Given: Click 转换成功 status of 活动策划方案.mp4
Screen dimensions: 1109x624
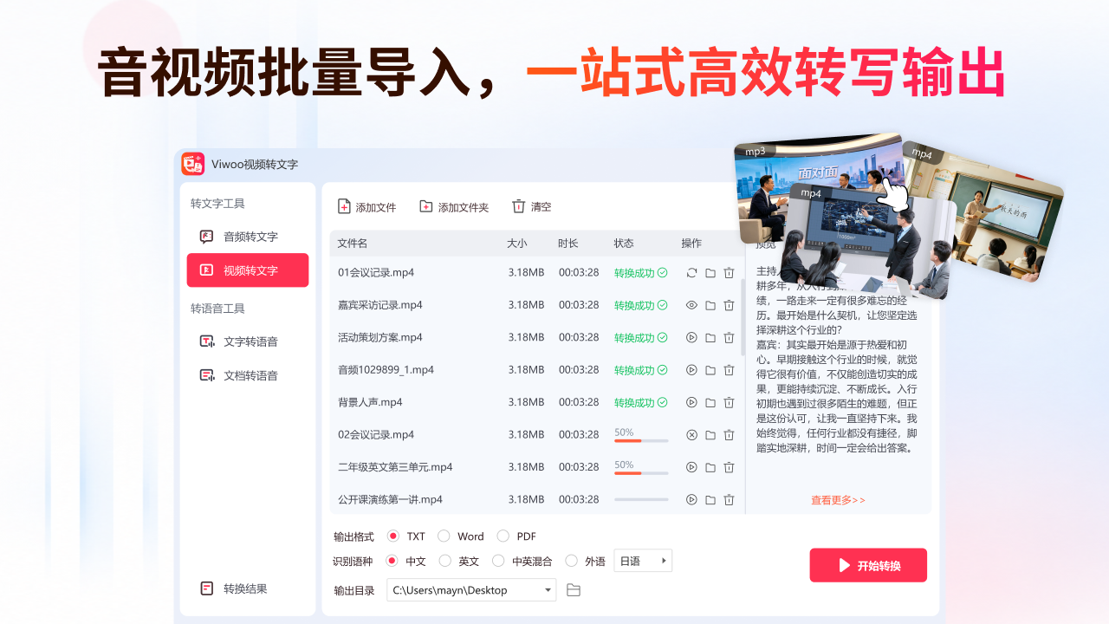Looking at the screenshot, I should coord(640,338).
